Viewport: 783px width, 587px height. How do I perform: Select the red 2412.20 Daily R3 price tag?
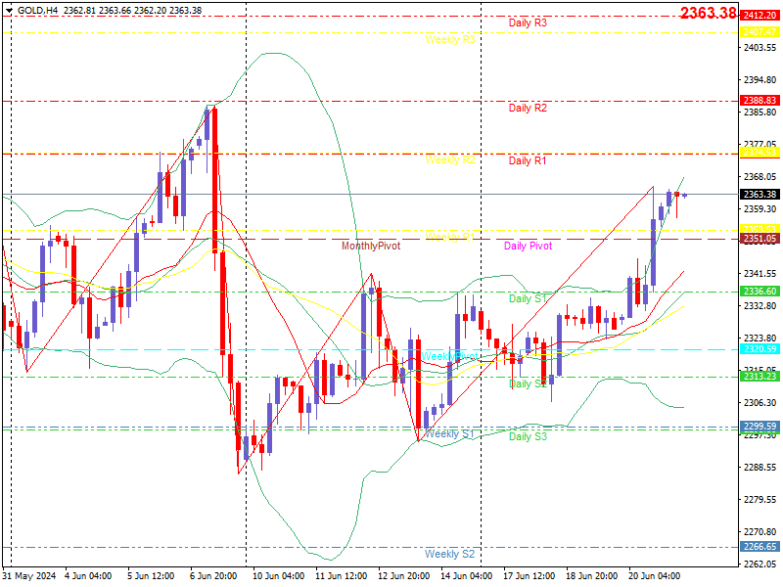760,16
